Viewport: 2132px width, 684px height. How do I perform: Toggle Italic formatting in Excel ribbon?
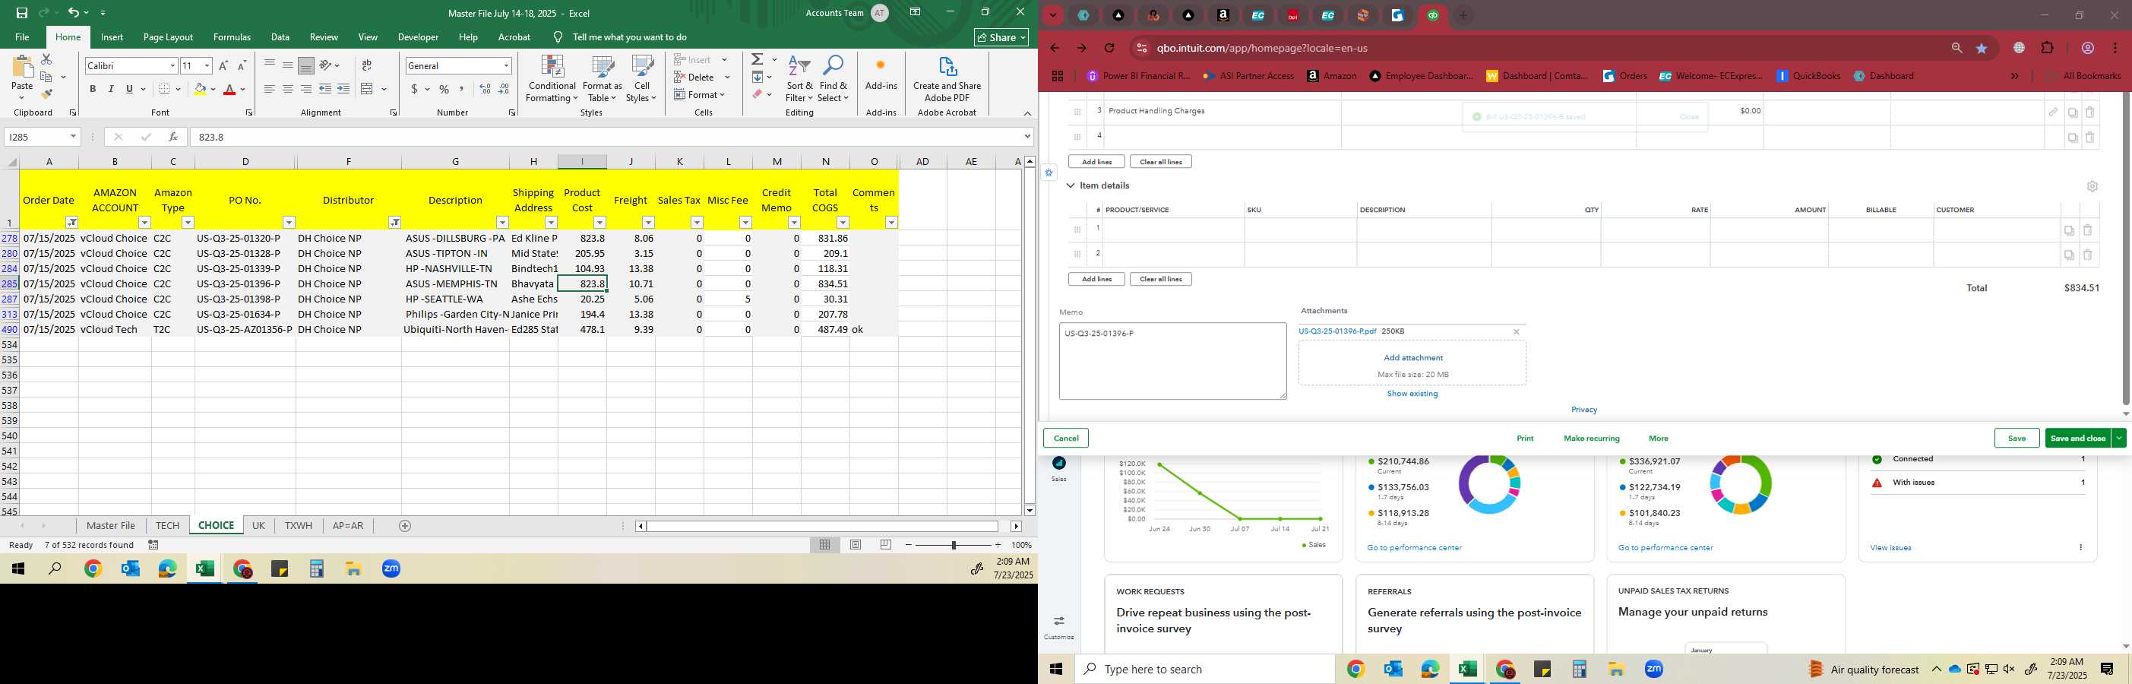[111, 89]
